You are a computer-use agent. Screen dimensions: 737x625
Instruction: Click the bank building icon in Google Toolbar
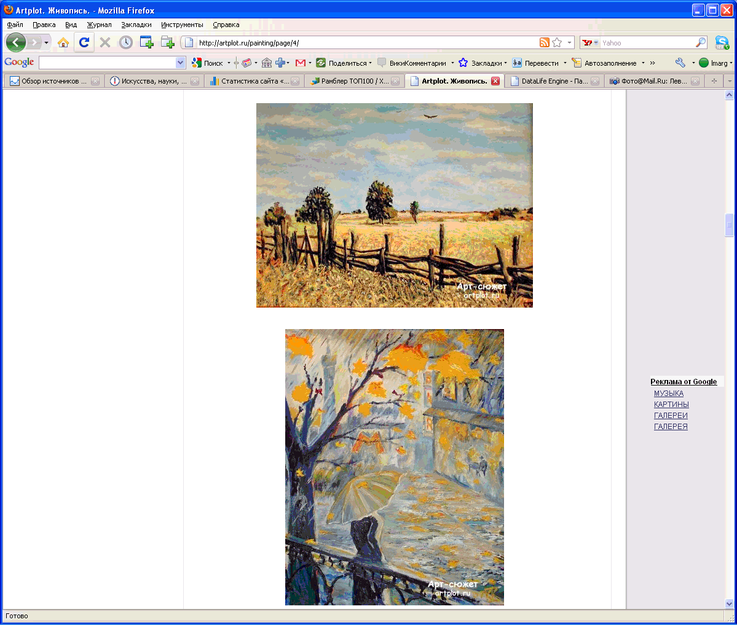click(267, 63)
